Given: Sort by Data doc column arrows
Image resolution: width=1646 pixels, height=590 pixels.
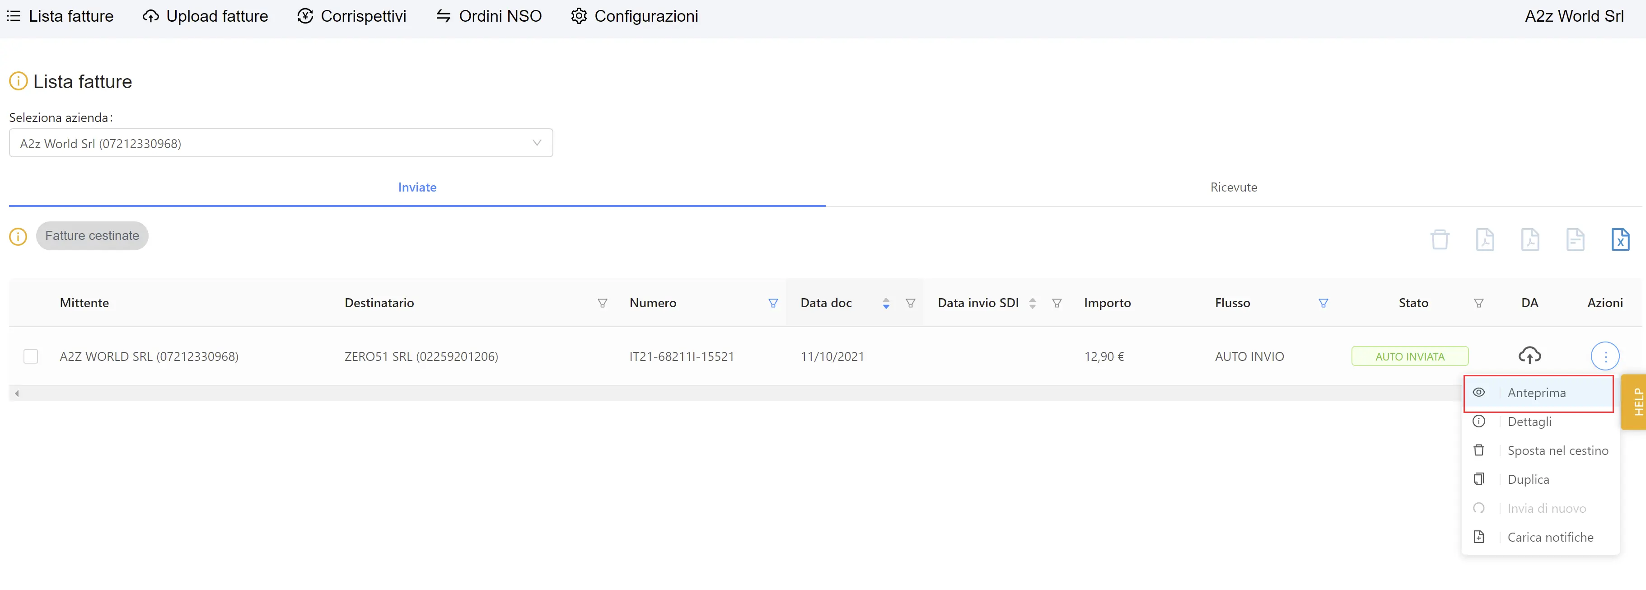Looking at the screenshot, I should click(x=886, y=303).
